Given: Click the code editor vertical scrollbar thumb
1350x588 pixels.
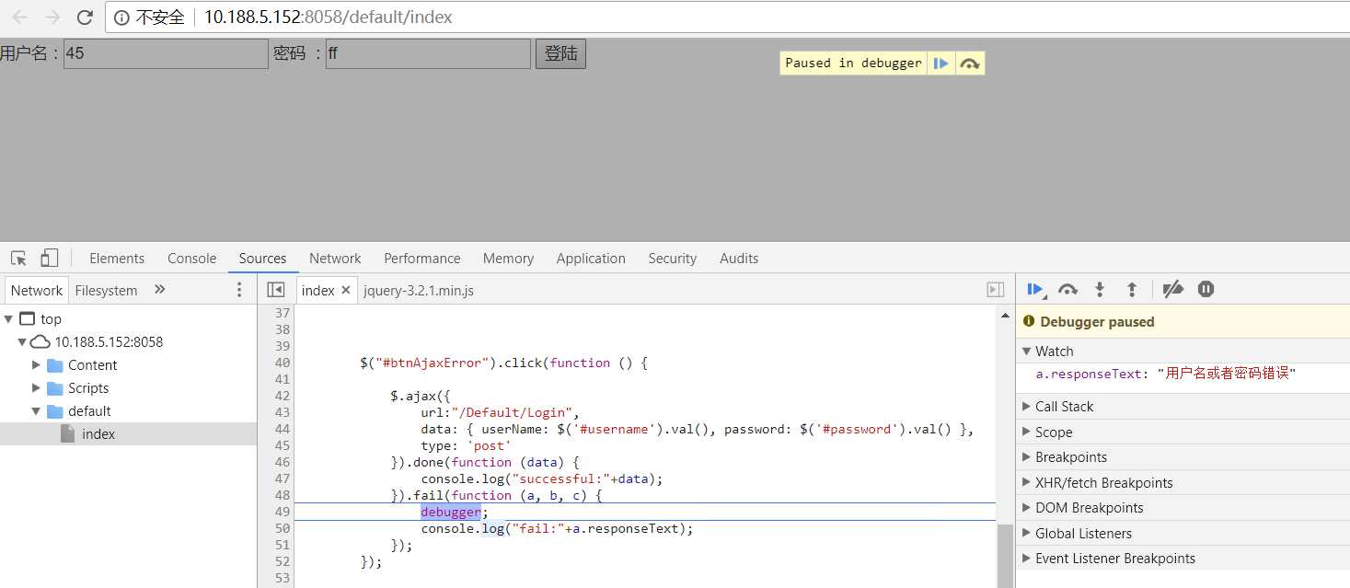Looking at the screenshot, I should (1004, 556).
